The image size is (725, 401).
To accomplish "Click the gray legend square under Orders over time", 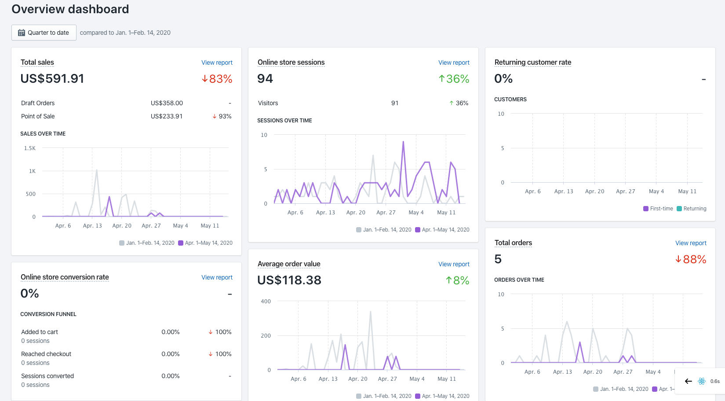I will [x=595, y=389].
